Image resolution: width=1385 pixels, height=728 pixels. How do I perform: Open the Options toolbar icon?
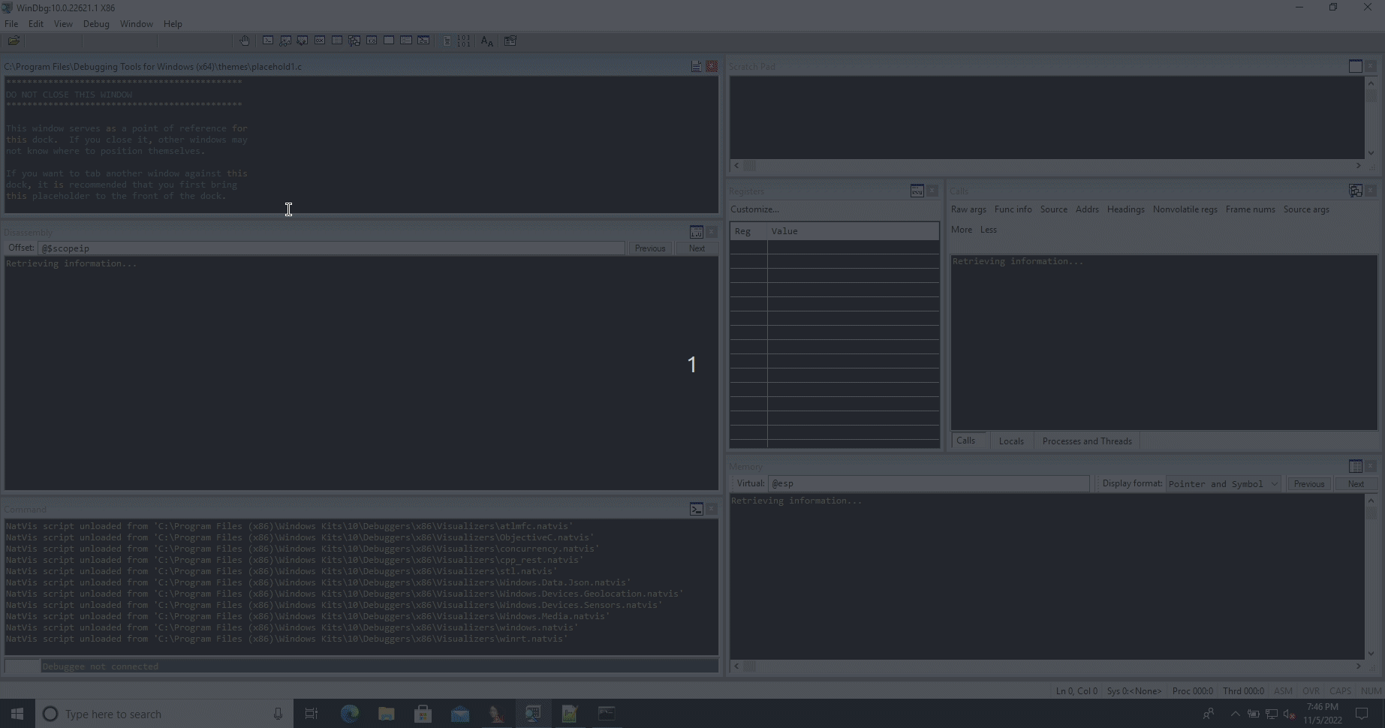click(510, 41)
